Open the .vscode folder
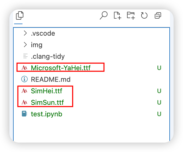 point(43,33)
